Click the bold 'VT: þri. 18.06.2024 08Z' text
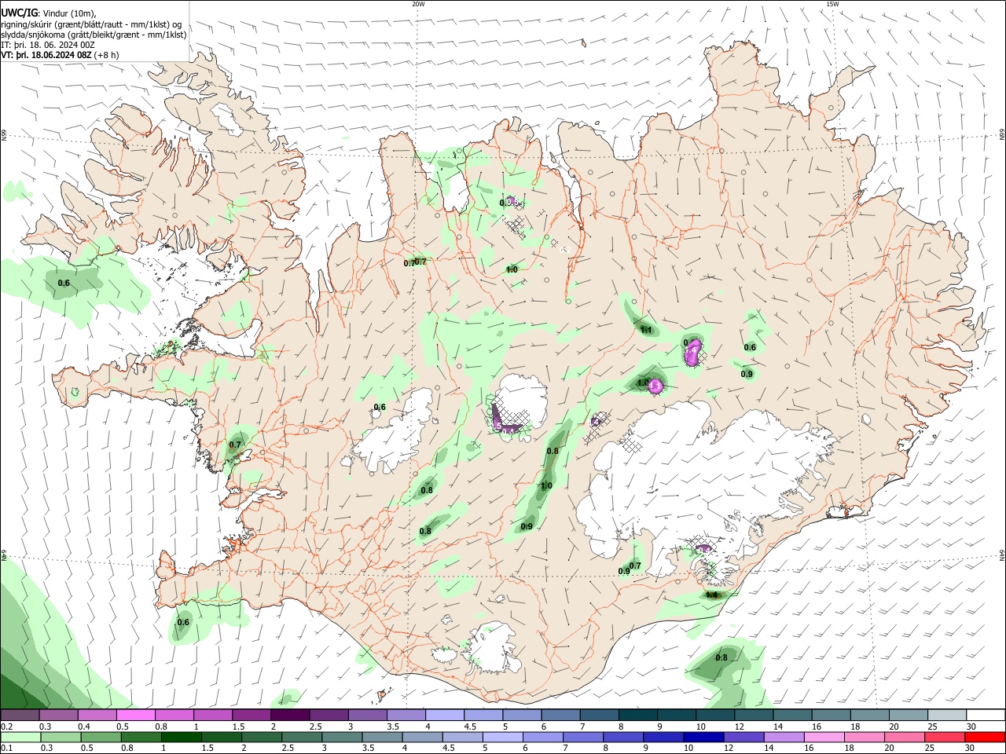The image size is (1006, 754). (x=46, y=55)
